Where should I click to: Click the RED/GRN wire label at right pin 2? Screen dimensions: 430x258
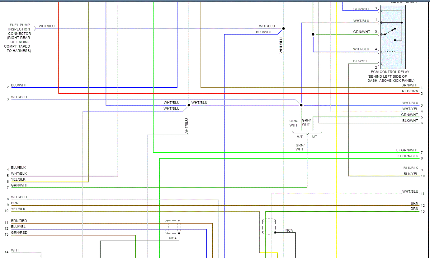click(x=410, y=91)
